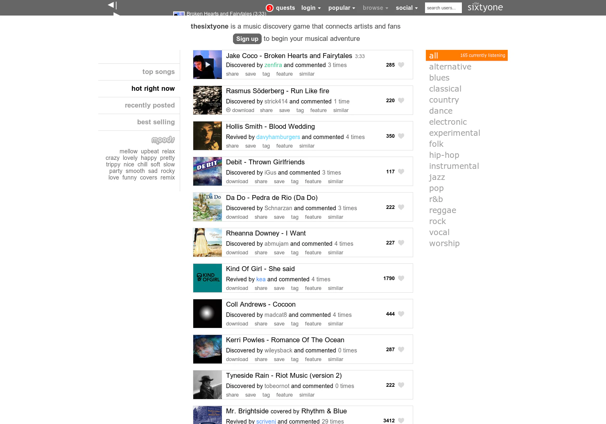
Task: Open the quests menu
Action: [285, 8]
